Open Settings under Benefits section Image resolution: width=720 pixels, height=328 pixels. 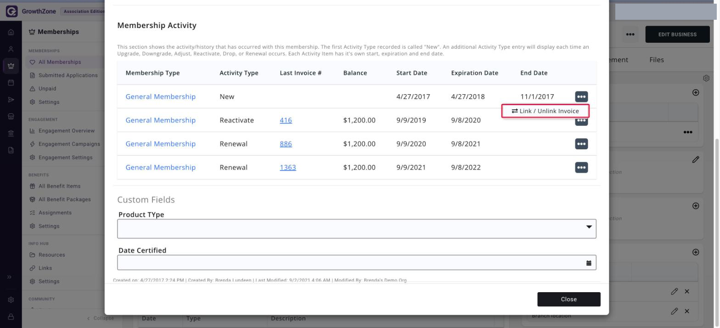pos(49,226)
